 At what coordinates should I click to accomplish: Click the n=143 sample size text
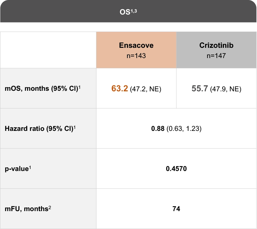point(136,56)
